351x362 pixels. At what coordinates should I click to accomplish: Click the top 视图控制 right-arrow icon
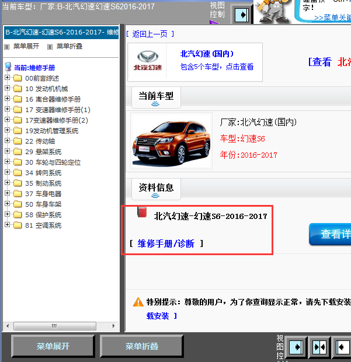click(242, 15)
